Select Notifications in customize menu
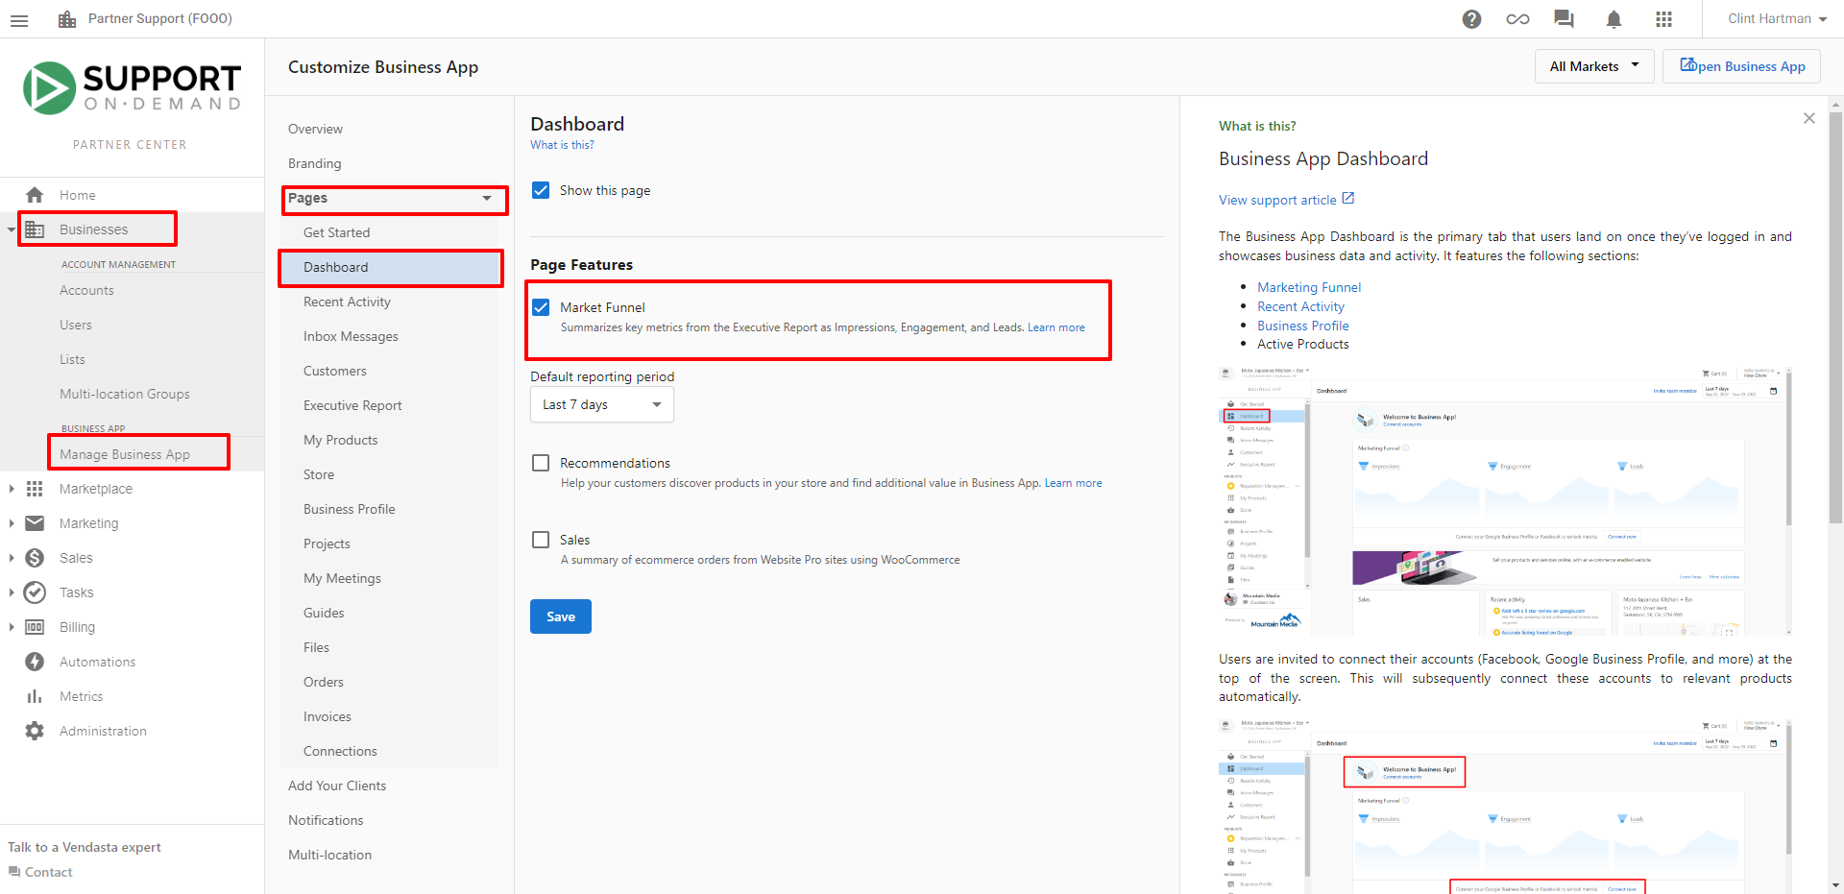The height and width of the screenshot is (894, 1844). tap(326, 820)
